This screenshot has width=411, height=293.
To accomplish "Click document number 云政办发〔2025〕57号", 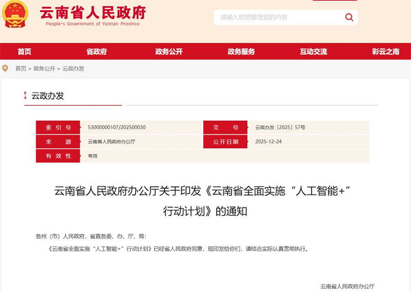I will pyautogui.click(x=280, y=127).
